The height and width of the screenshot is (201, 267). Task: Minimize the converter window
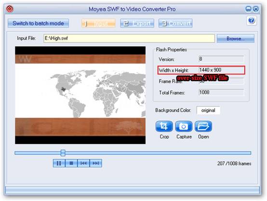coord(248,9)
